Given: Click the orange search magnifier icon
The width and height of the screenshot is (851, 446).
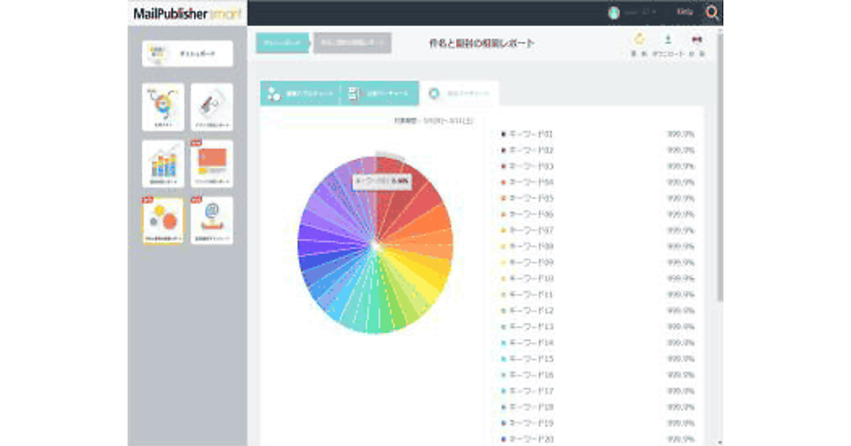Looking at the screenshot, I should (711, 13).
